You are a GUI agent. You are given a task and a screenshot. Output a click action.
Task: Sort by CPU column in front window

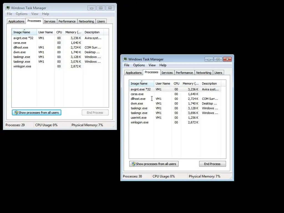[x=176, y=83]
